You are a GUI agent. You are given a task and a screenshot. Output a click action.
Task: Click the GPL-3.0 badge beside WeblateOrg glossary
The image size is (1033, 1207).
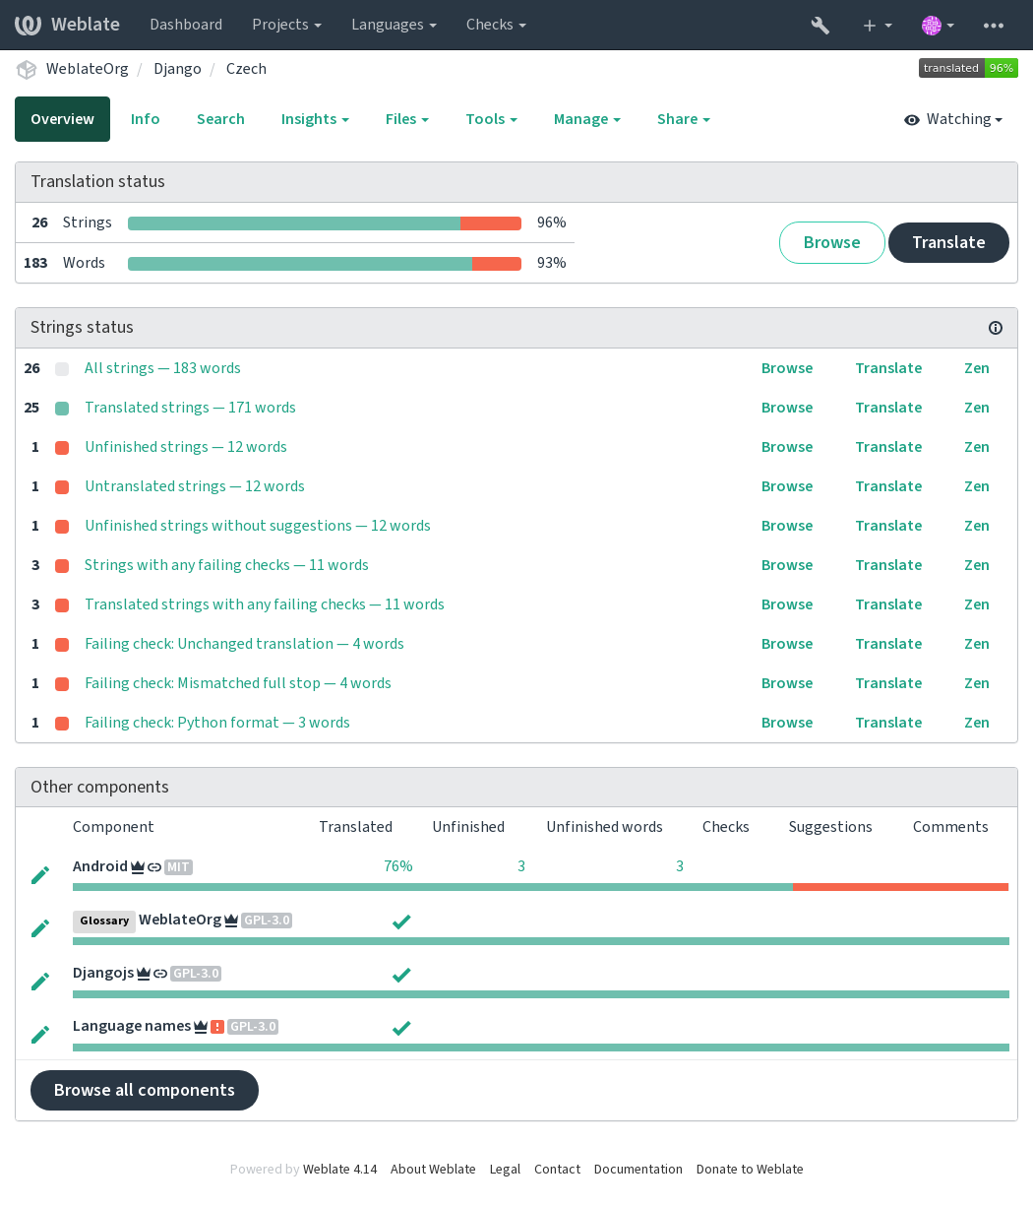(267, 921)
